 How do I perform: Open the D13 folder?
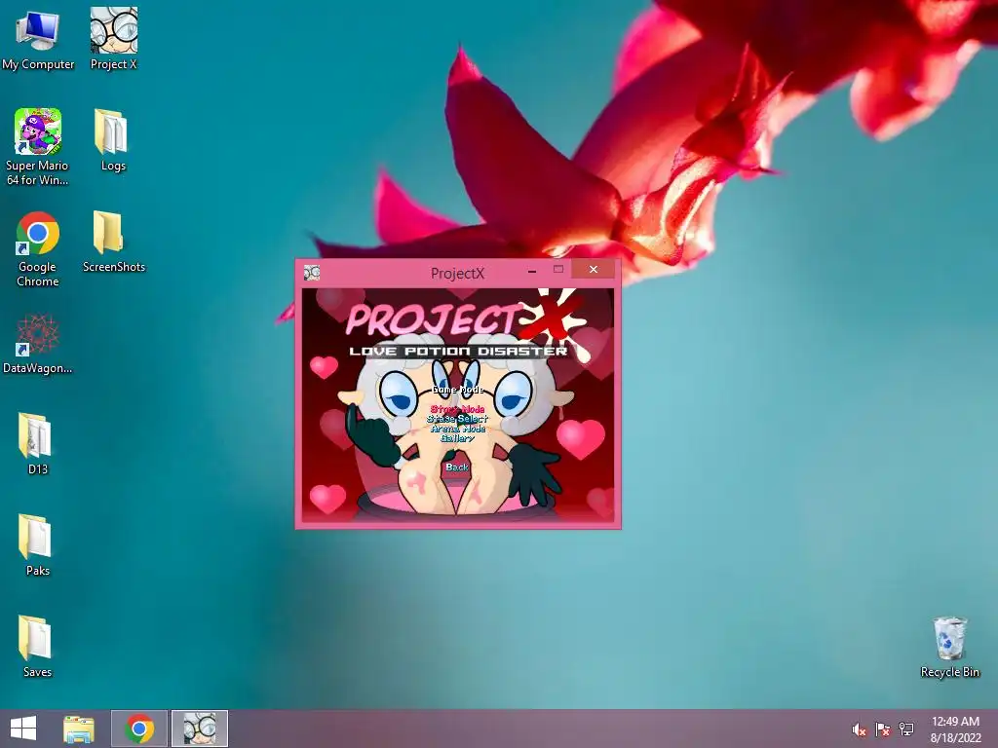(38, 444)
